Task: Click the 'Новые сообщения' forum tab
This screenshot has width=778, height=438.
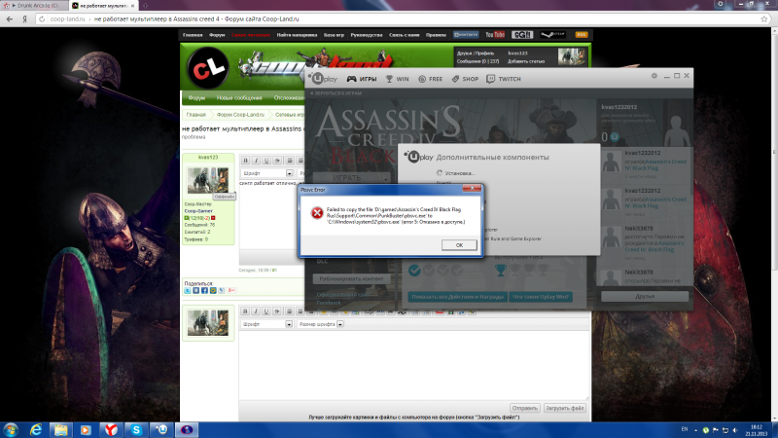Action: [239, 98]
